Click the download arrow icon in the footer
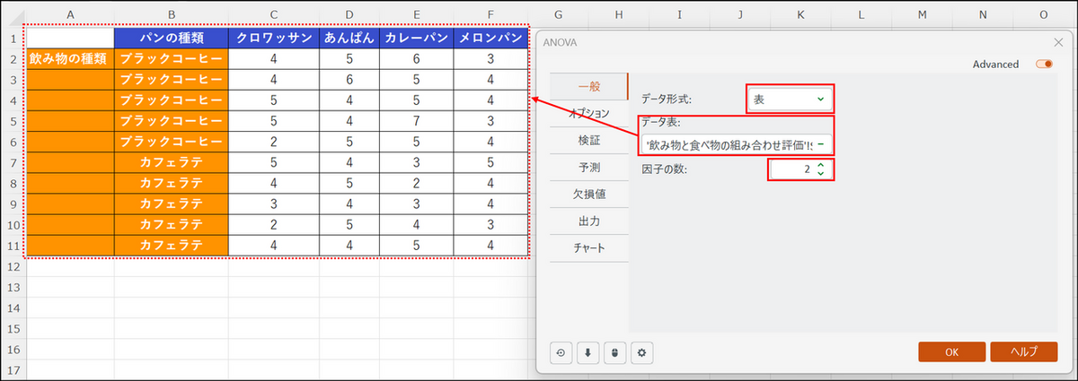This screenshot has width=1078, height=381. 588,353
